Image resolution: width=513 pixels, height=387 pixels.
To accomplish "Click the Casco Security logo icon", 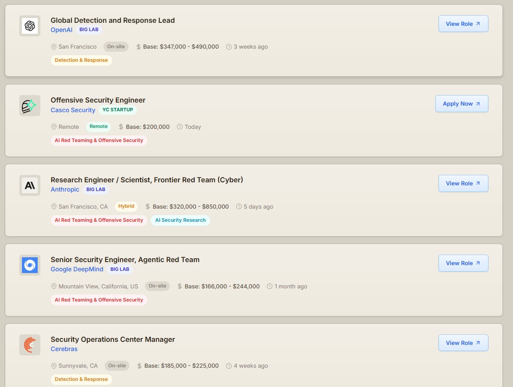I will coord(30,106).
